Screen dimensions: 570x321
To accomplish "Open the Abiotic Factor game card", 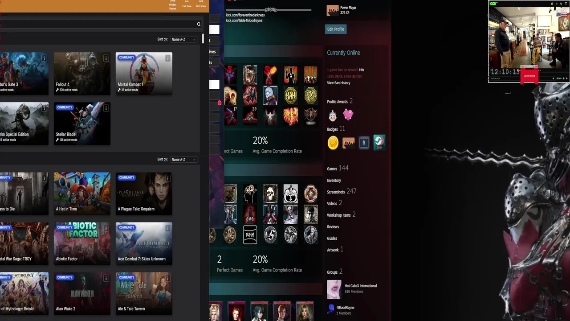I will point(82,243).
